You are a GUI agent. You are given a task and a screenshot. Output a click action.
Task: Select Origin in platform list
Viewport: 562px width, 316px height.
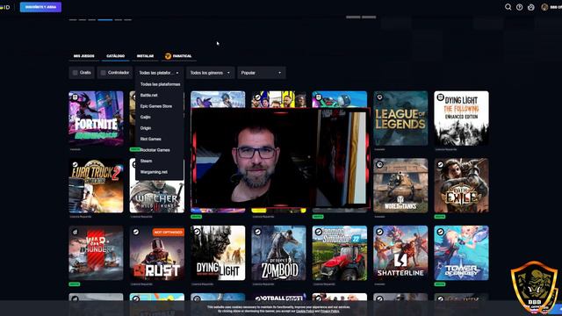click(146, 128)
